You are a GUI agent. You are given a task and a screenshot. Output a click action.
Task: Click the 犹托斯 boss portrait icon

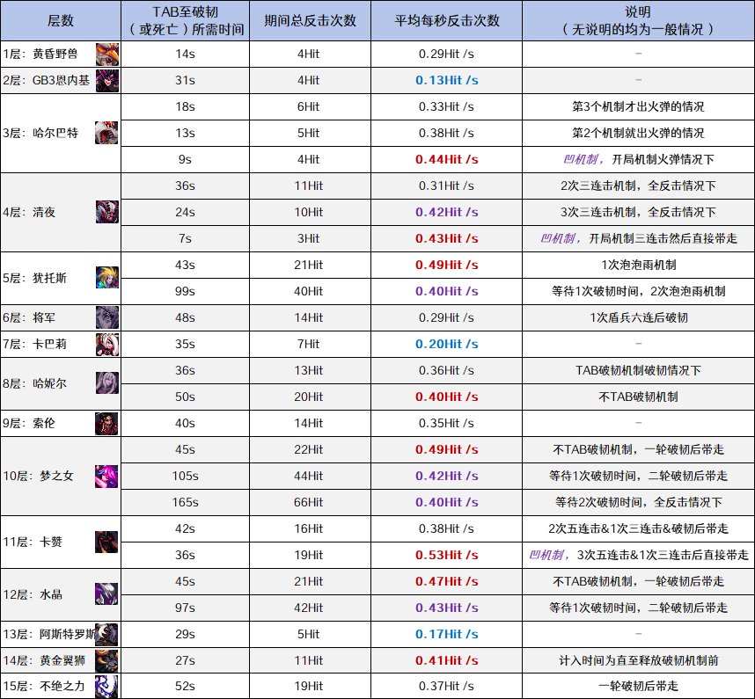[x=107, y=278]
